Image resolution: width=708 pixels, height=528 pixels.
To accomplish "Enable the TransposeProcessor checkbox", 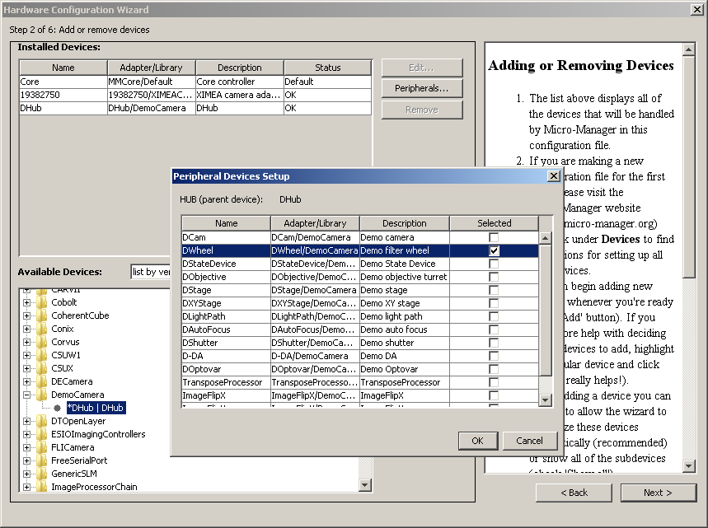I will [x=494, y=382].
